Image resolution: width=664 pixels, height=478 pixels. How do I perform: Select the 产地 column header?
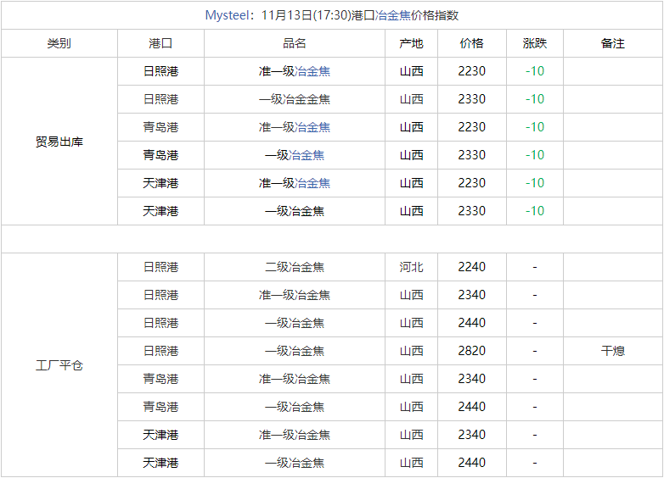[x=412, y=43]
